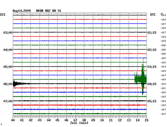This screenshot has width=167, height=127.
Task: Select the 03:00 local time label
Action: (x=8, y=33)
